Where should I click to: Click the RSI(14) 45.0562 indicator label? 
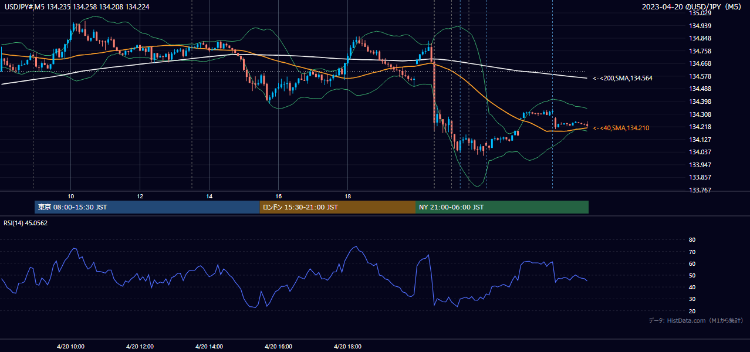pyautogui.click(x=26, y=223)
